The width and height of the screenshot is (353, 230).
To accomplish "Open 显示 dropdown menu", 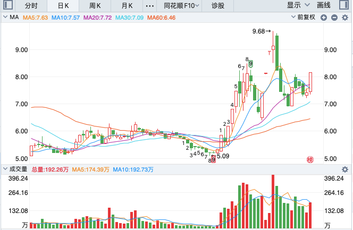I will tap(298, 5).
